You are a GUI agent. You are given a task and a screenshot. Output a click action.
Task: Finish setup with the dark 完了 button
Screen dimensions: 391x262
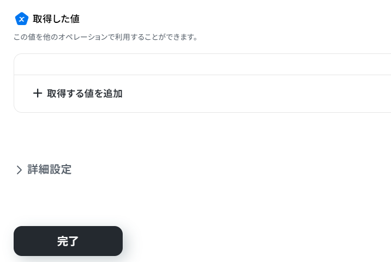coord(68,241)
